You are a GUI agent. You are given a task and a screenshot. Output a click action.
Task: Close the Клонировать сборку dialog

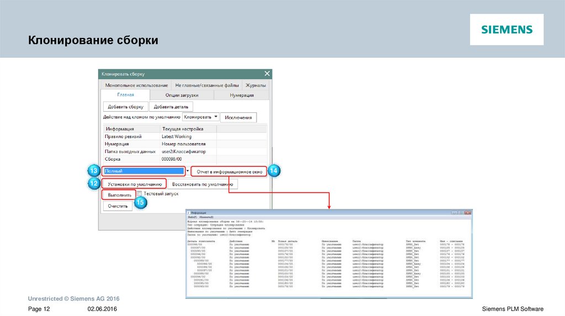[x=267, y=74]
